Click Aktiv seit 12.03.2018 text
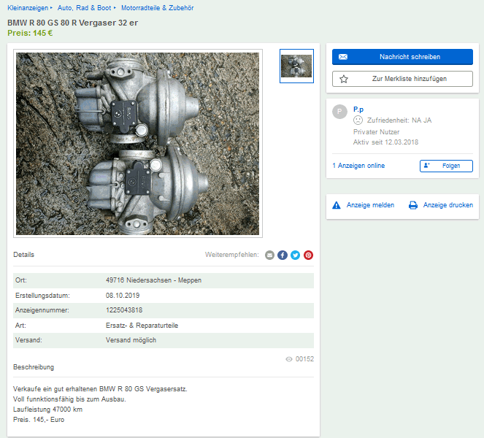This screenshot has height=438, width=484. pyautogui.click(x=385, y=142)
